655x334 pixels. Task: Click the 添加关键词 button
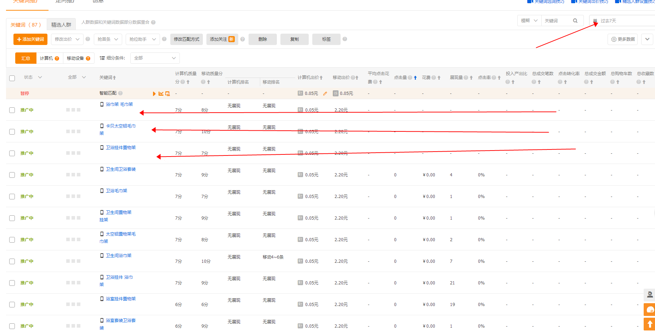(x=30, y=39)
